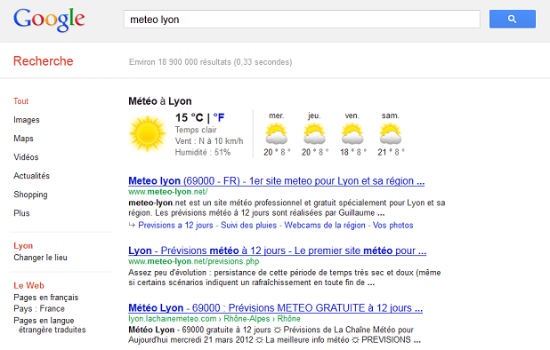
Task: Click the Humidité : 51% text
Action: (203, 152)
